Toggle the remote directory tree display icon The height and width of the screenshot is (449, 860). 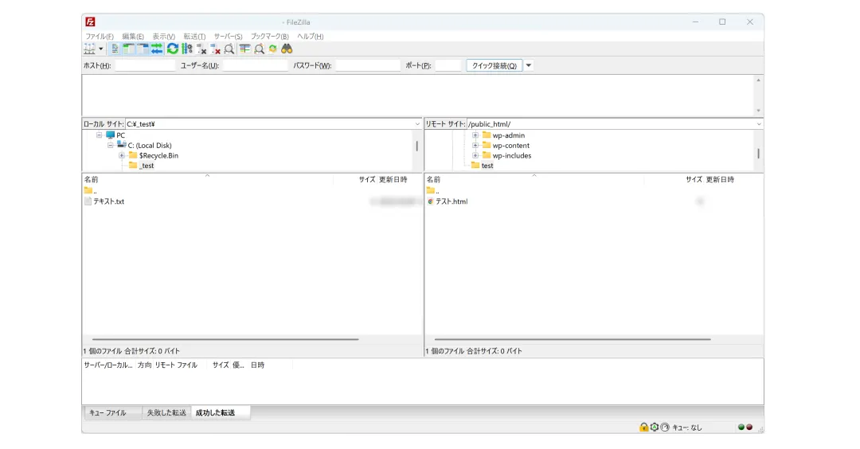143,49
